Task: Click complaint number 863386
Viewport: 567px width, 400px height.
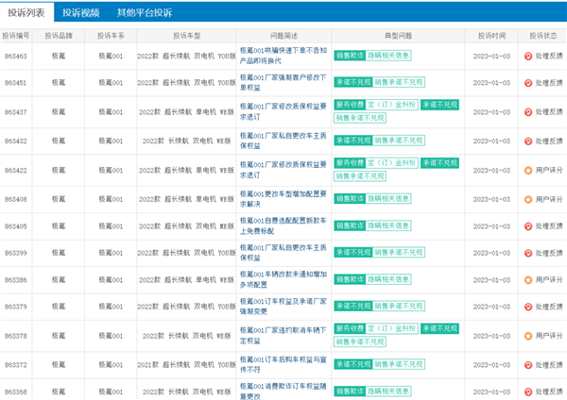Action: (x=16, y=280)
